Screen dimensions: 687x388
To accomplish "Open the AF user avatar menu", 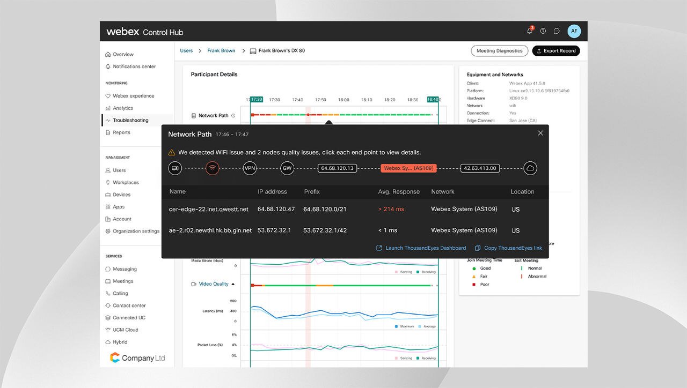I will click(x=574, y=31).
